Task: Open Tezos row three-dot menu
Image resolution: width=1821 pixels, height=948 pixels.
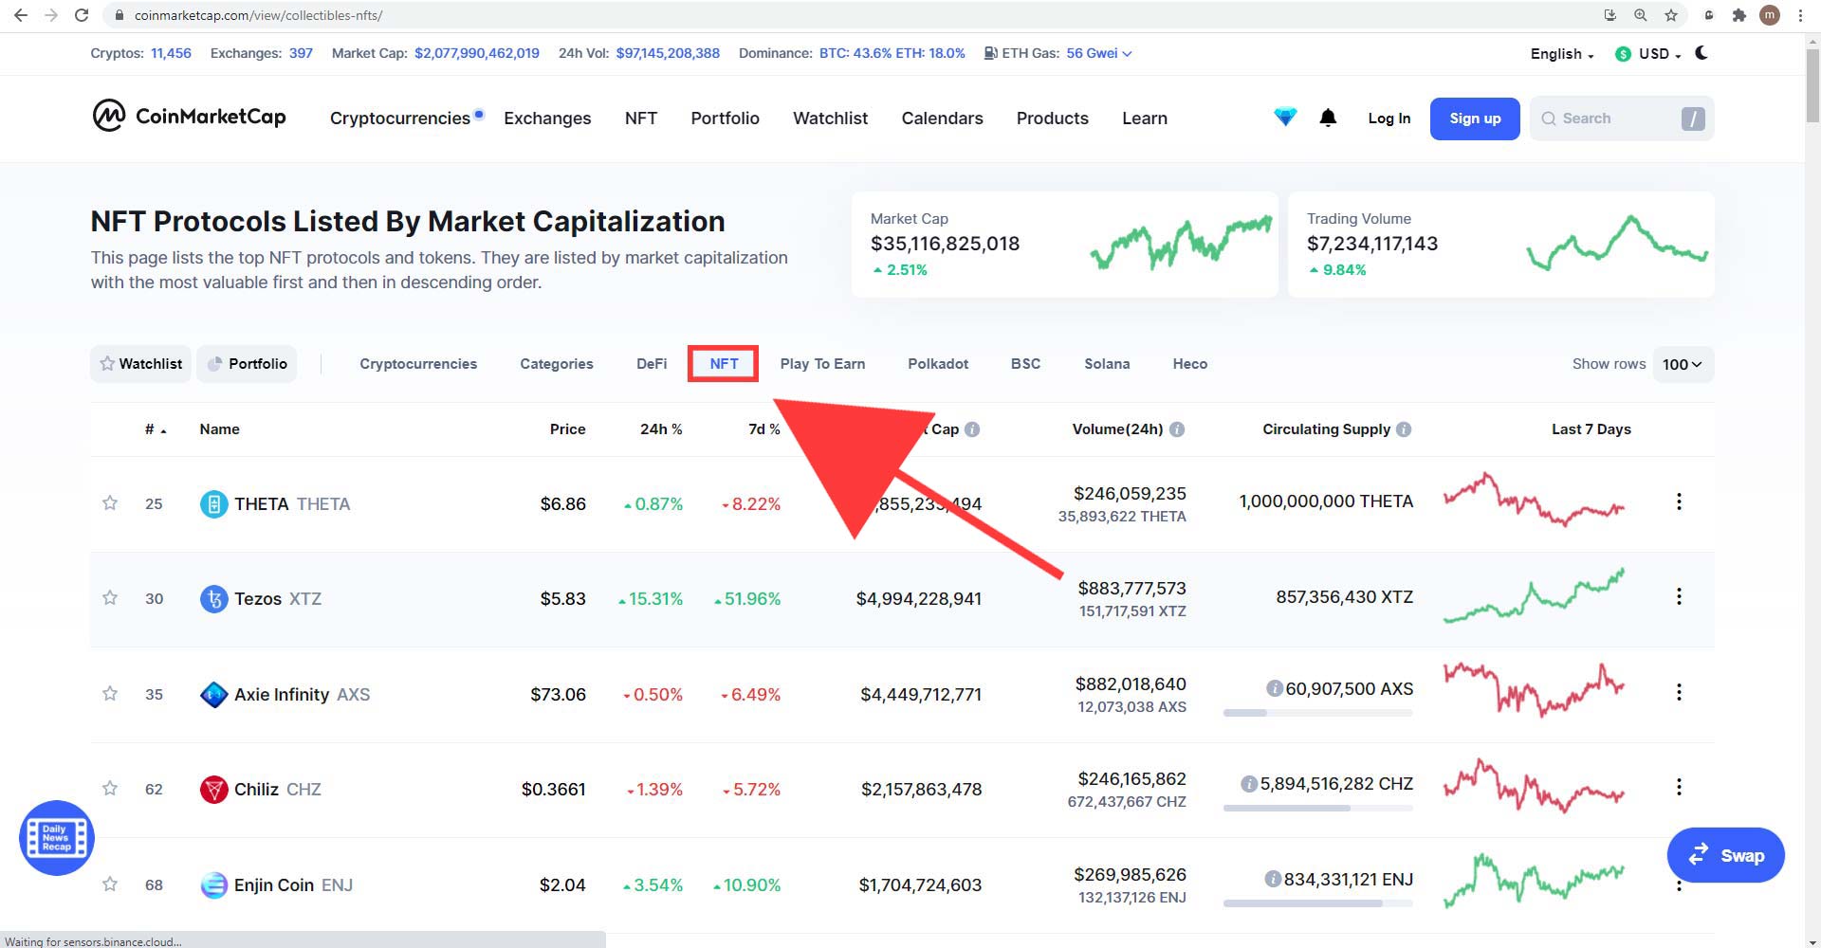Action: 1679,596
